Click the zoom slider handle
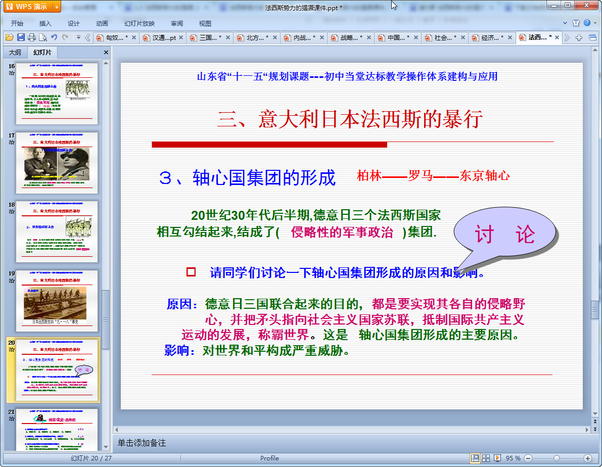 tap(557, 458)
